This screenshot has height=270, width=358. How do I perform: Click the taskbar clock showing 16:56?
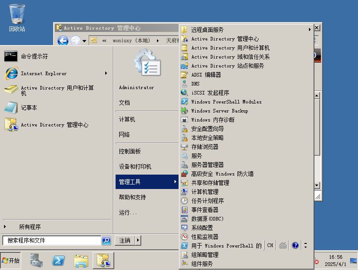pyautogui.click(x=336, y=261)
